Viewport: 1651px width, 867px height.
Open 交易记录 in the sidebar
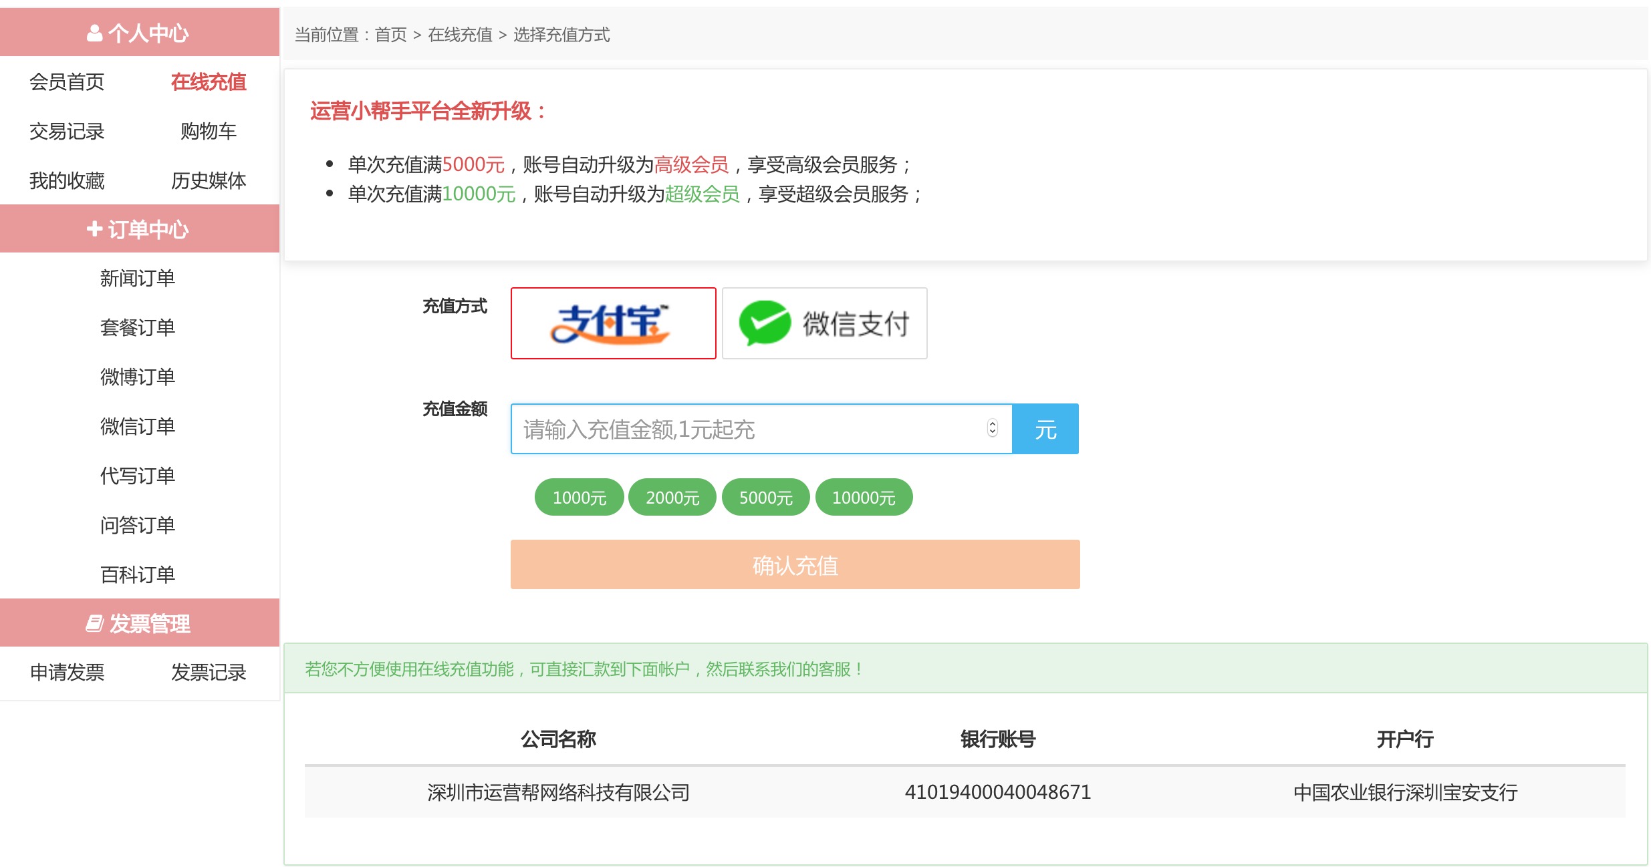coord(67,132)
